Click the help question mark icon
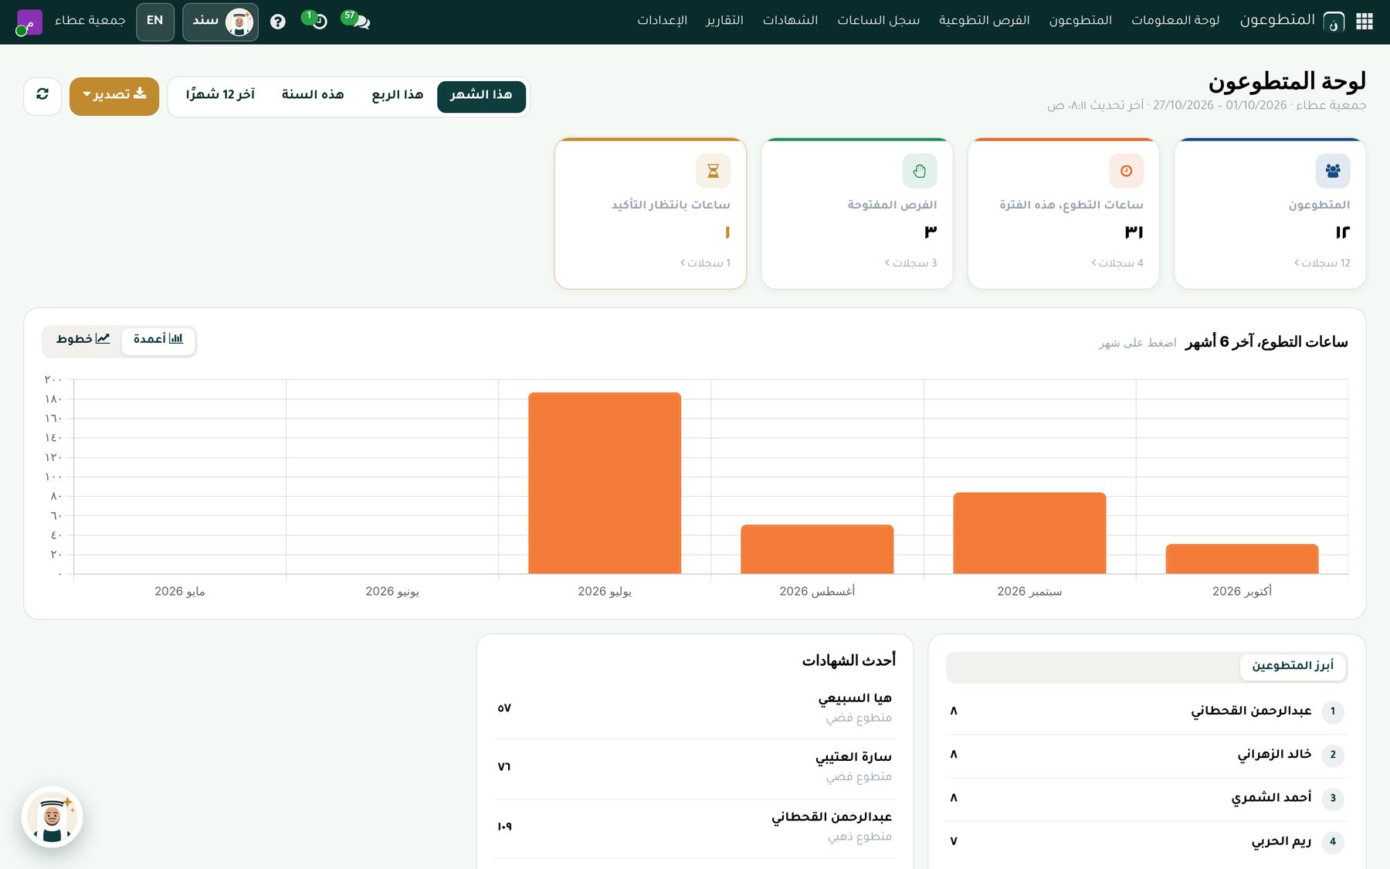Image resolution: width=1390 pixels, height=869 pixels. (x=278, y=22)
